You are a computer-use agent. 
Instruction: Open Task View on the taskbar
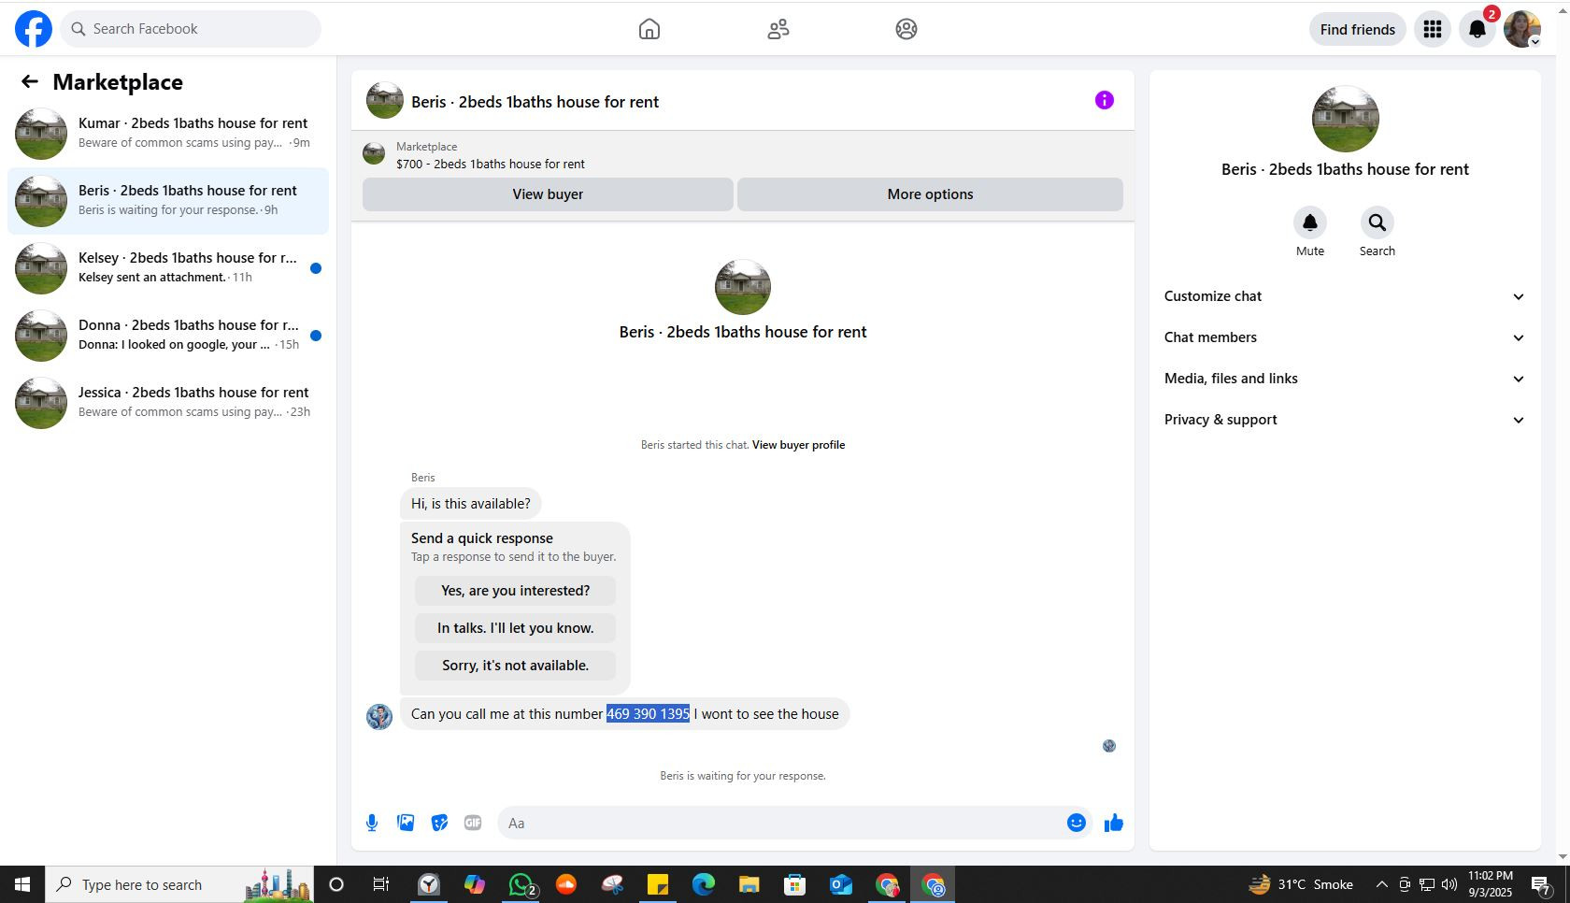(381, 884)
